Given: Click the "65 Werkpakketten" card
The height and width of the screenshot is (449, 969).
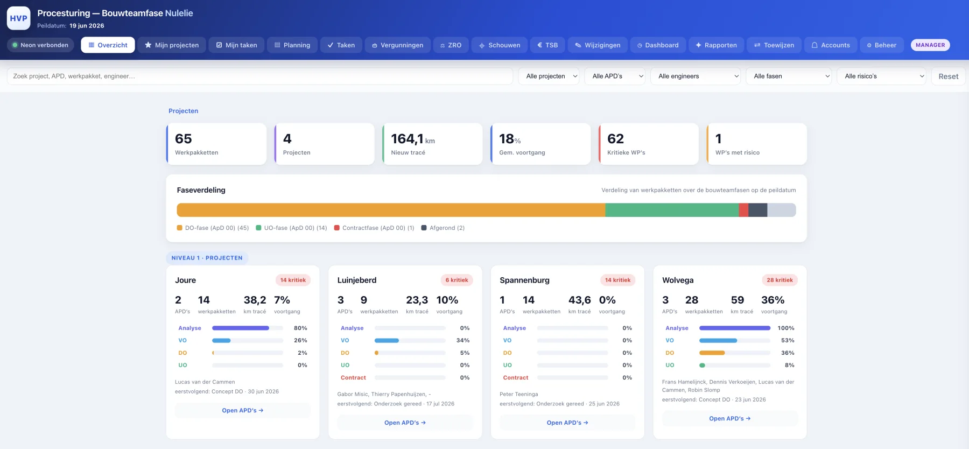Looking at the screenshot, I should click(216, 144).
